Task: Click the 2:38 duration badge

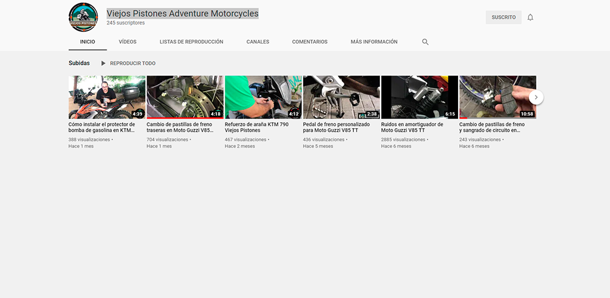Action: [x=372, y=114]
